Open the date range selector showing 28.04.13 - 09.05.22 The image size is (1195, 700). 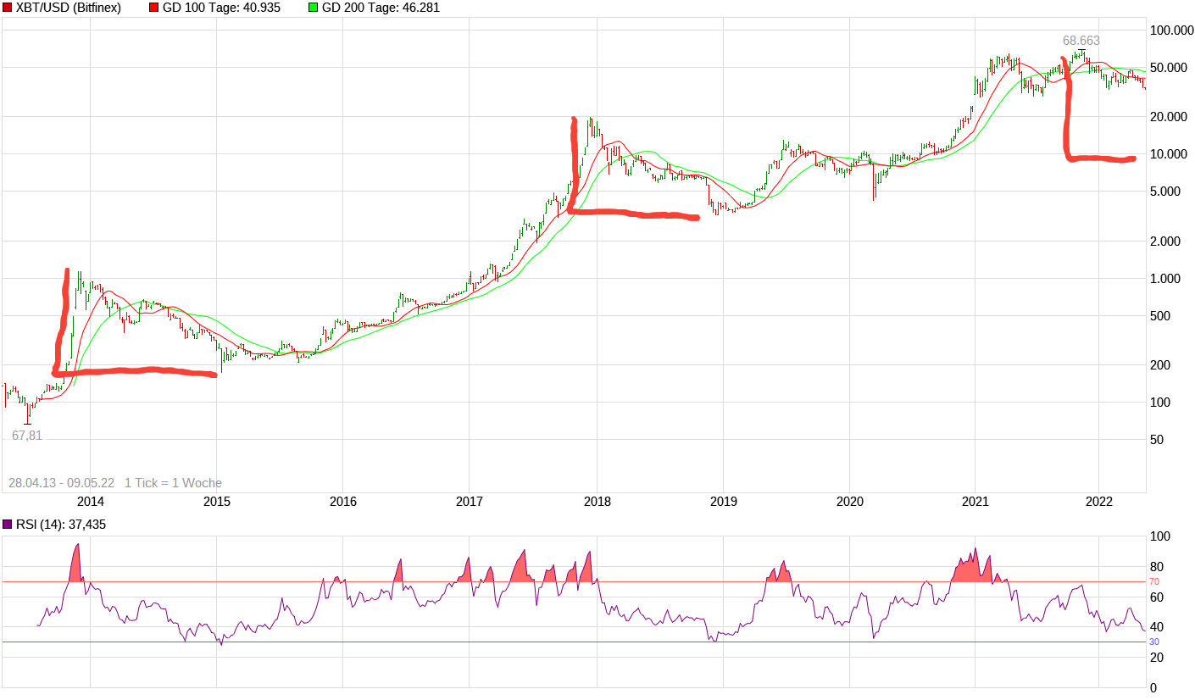62,481
